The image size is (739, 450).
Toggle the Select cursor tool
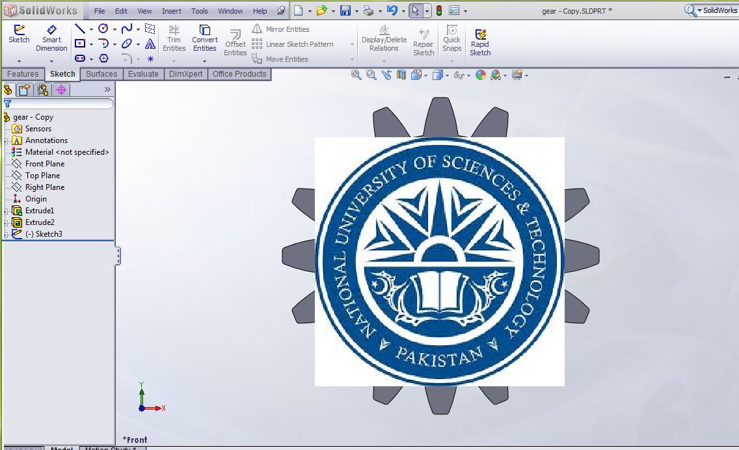click(x=415, y=10)
